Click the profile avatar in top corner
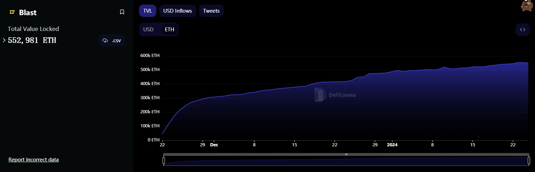535x172 pixels. (527, 6)
